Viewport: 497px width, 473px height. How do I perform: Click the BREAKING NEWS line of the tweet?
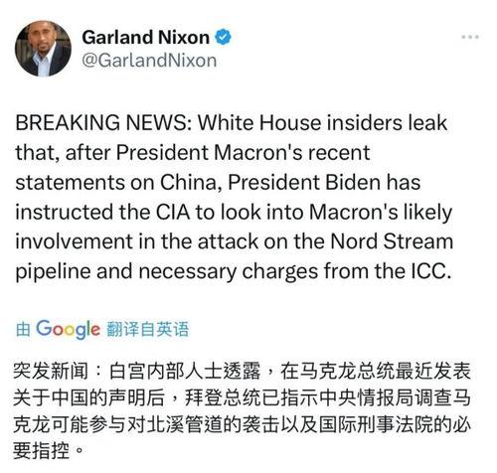tap(232, 123)
